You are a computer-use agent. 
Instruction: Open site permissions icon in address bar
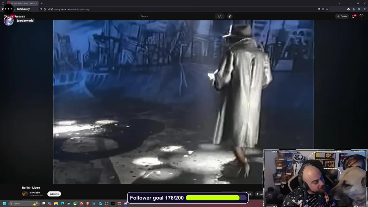[x=49, y=9]
